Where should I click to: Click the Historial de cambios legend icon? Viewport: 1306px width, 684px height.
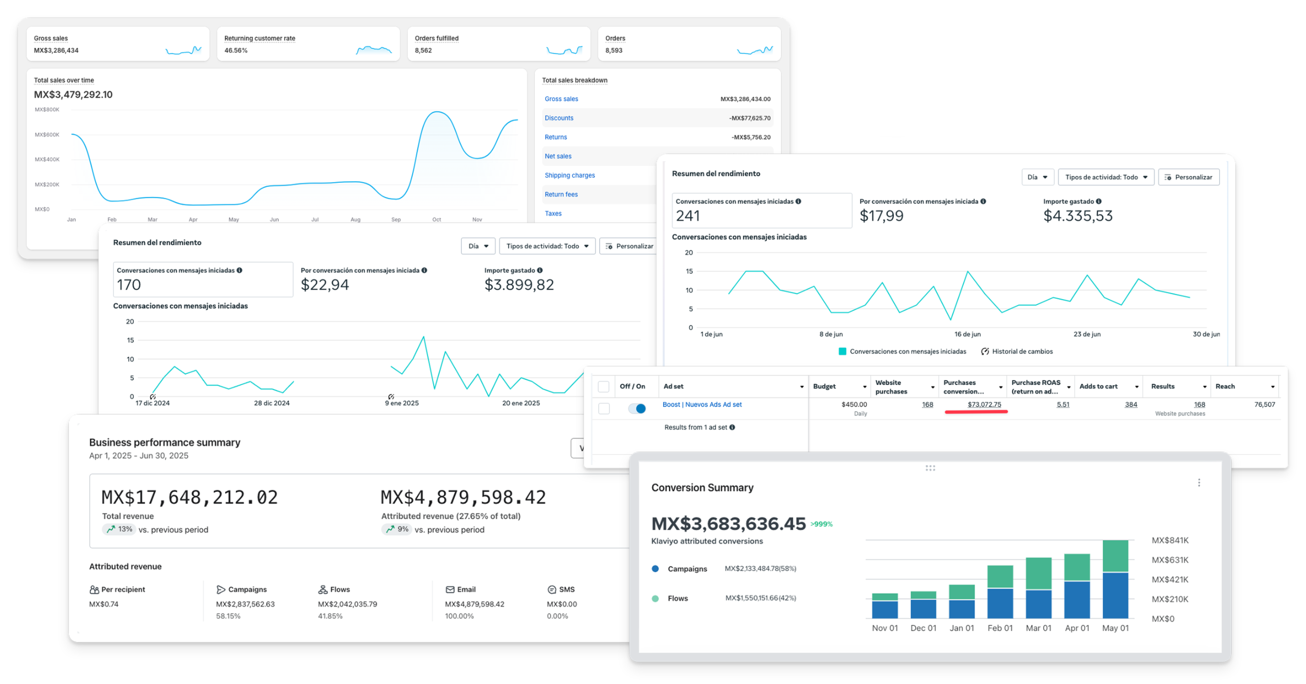tap(985, 352)
